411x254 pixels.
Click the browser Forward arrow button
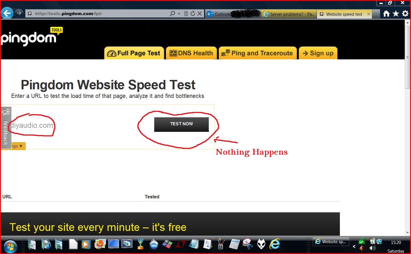(x=19, y=13)
